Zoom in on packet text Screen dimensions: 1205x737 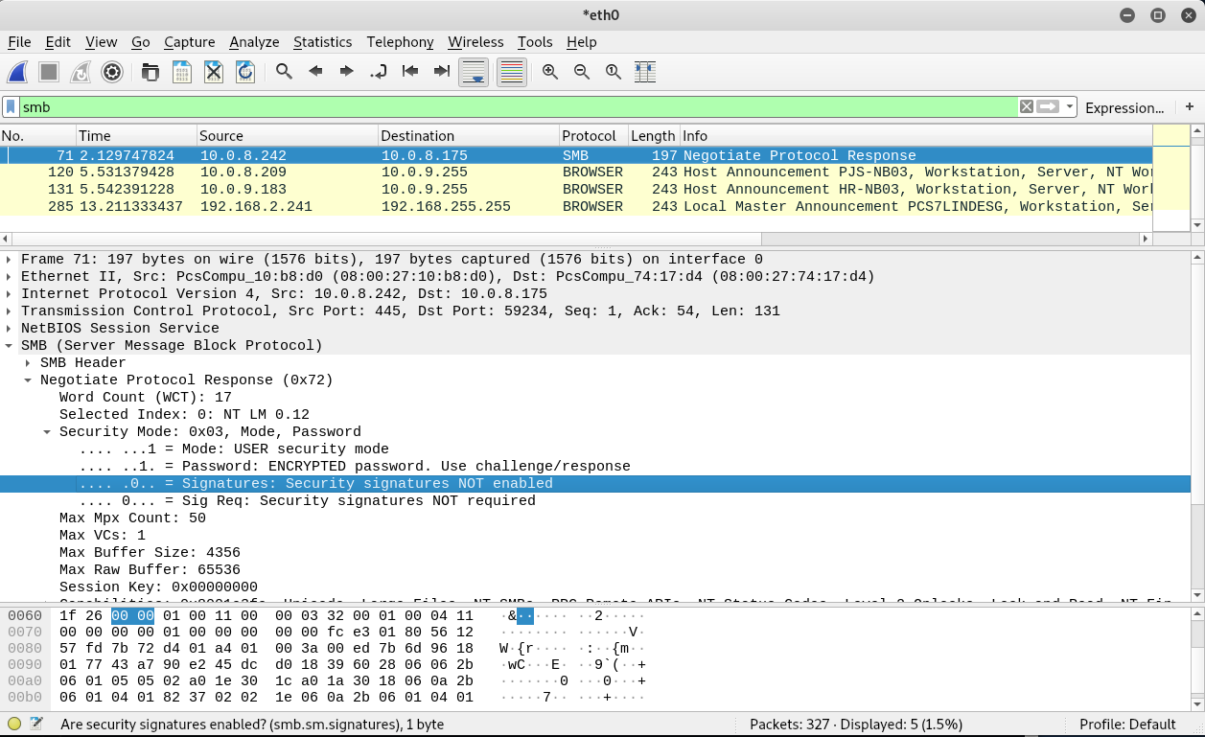coord(549,72)
